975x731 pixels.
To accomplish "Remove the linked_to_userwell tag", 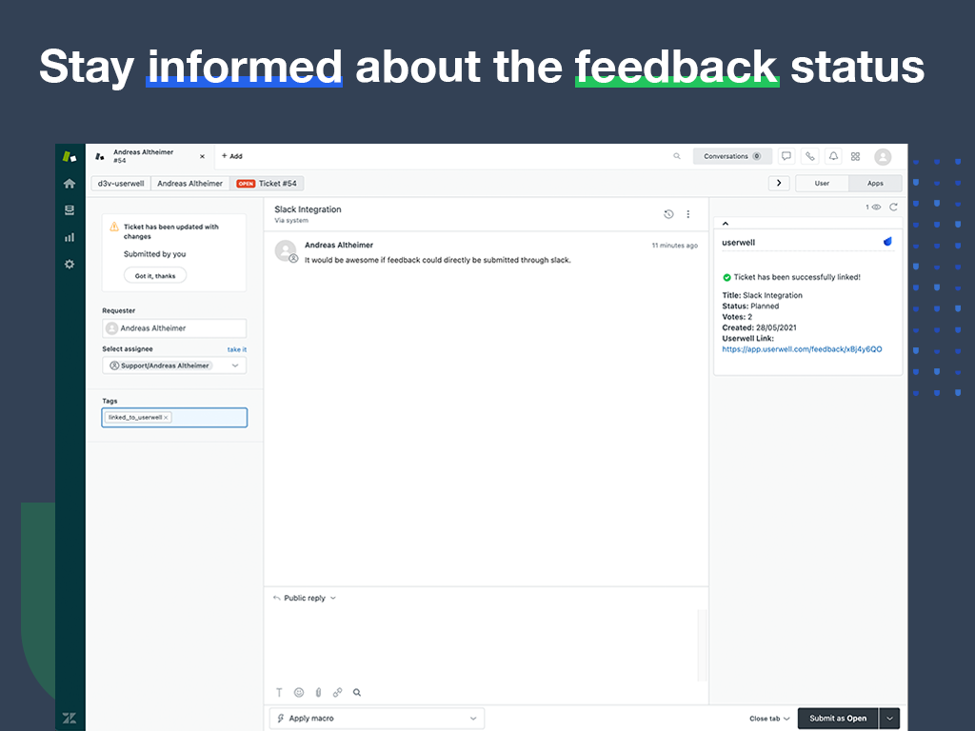I will (x=166, y=417).
